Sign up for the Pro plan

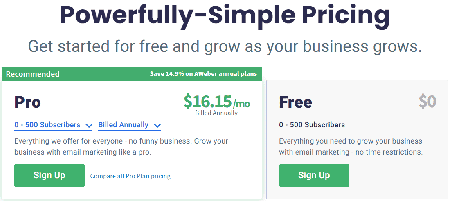tap(49, 175)
